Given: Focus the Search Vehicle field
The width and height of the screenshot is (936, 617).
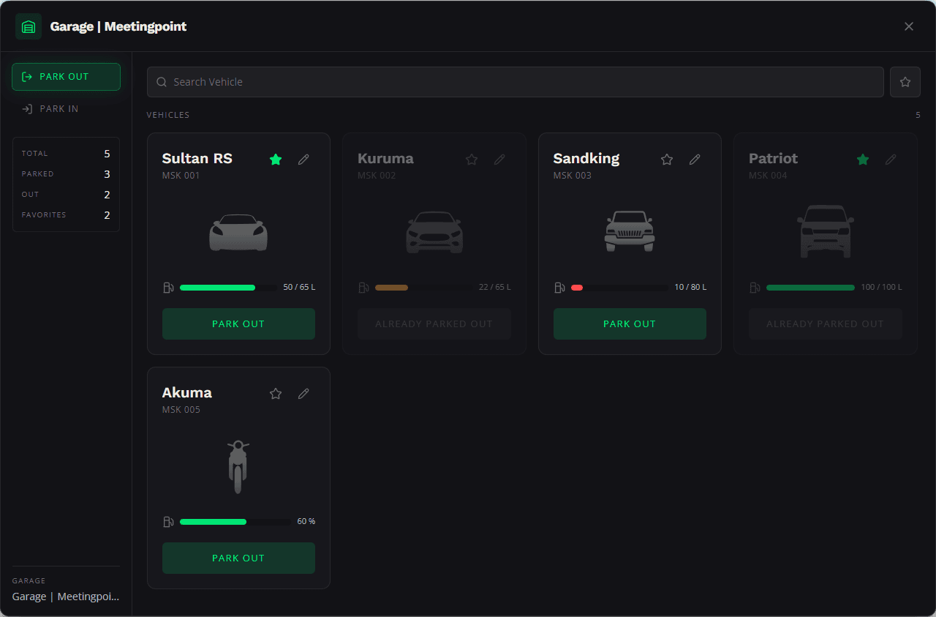Looking at the screenshot, I should pos(516,82).
